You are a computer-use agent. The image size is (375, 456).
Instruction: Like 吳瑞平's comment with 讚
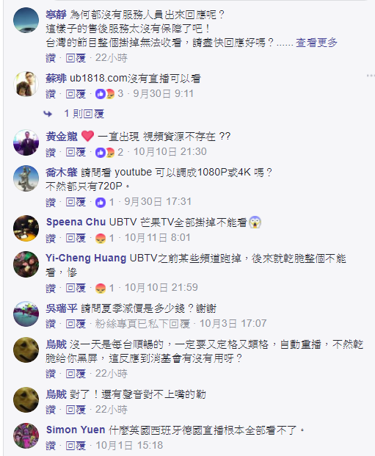point(51,324)
